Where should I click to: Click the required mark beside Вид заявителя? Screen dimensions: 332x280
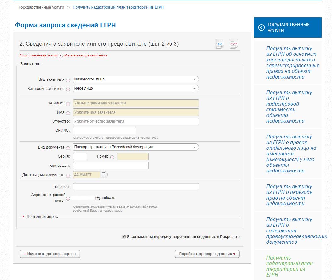[68, 80]
